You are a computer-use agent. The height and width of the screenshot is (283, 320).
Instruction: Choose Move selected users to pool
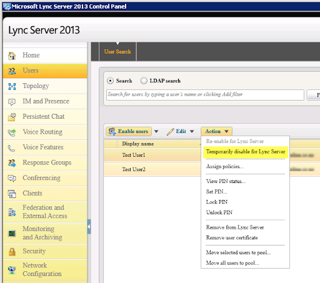[x=239, y=252]
